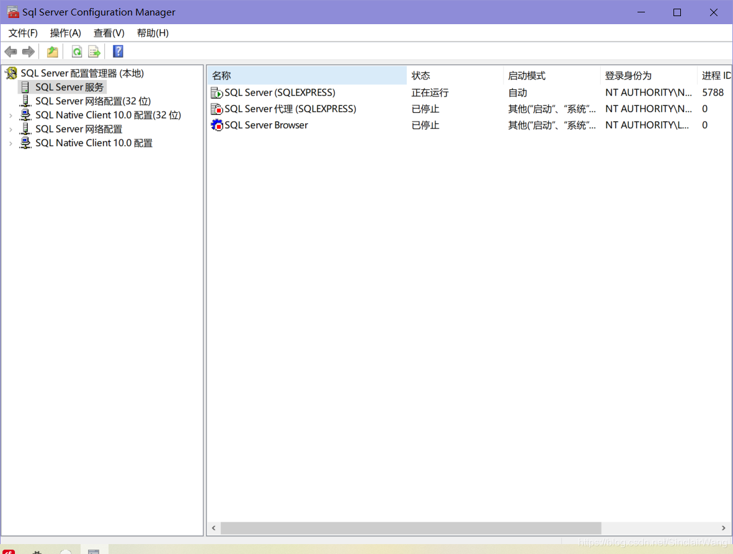Close the Sql Server Configuration Manager window

[x=713, y=12]
